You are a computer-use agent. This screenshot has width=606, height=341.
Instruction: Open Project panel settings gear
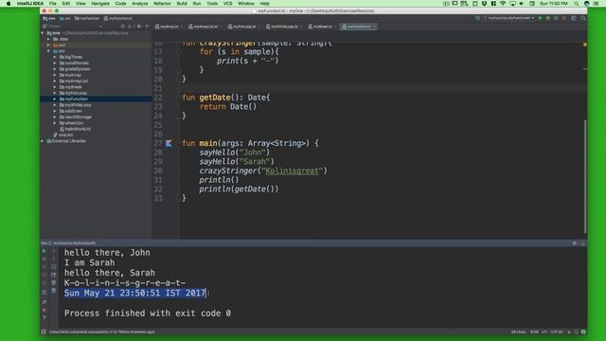click(139, 27)
